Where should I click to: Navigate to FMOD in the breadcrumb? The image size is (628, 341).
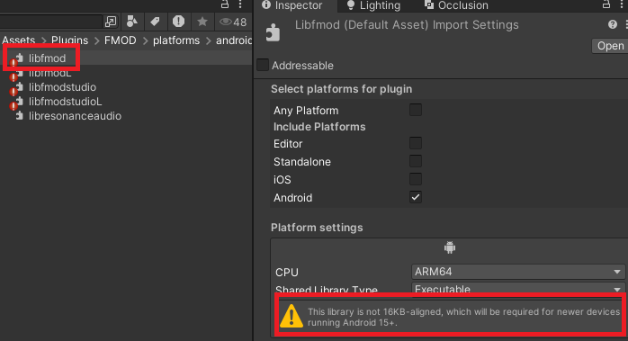click(x=121, y=40)
